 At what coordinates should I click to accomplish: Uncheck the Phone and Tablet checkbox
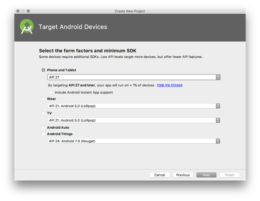pos(43,70)
